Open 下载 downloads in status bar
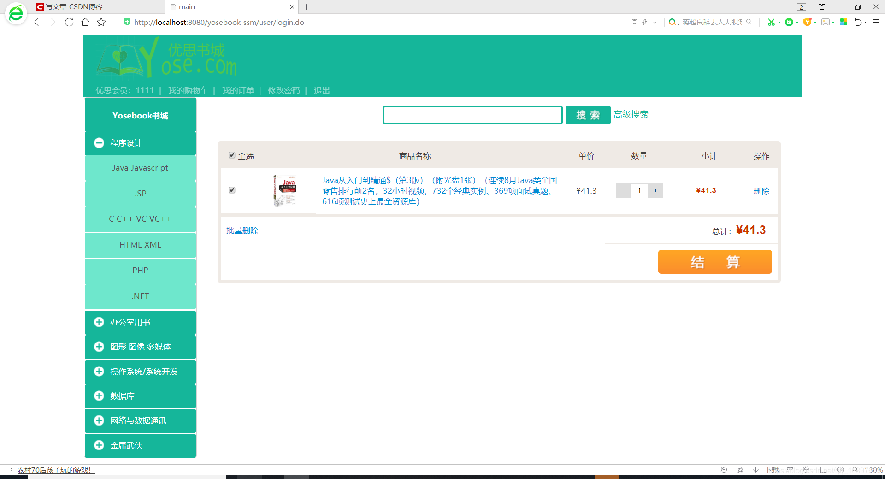Image resolution: width=885 pixels, height=479 pixels. click(772, 470)
